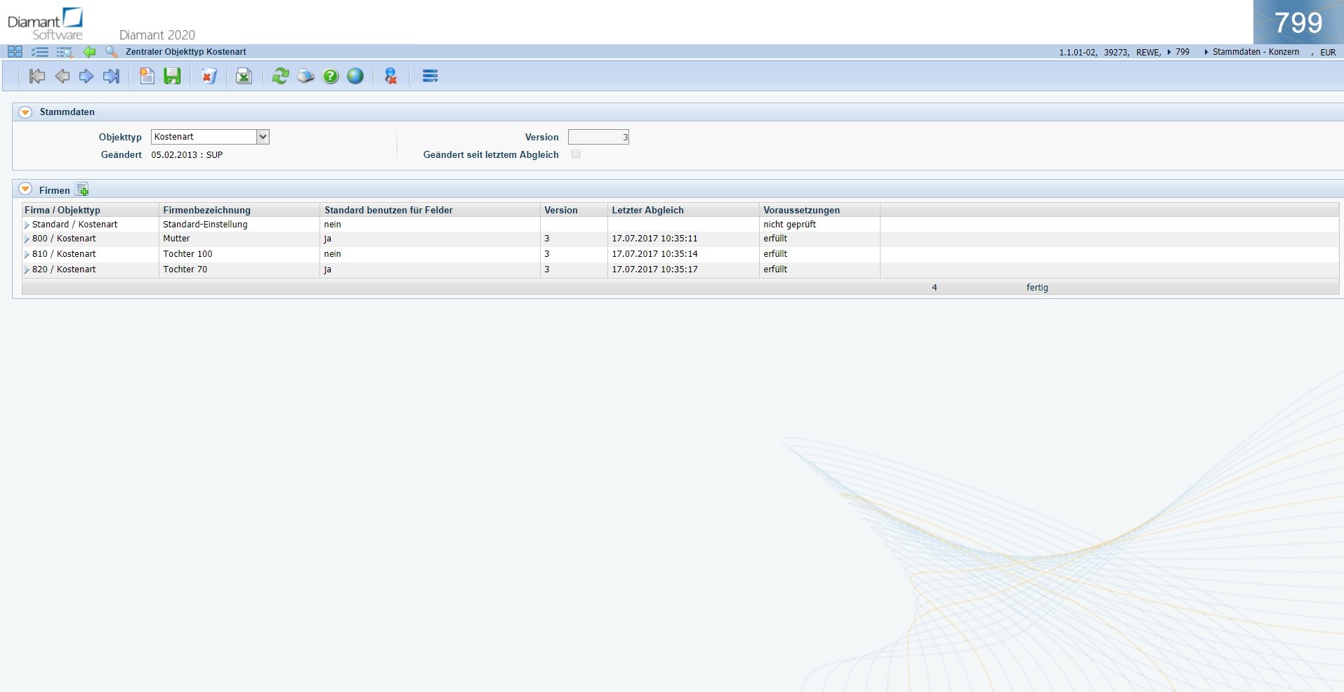
Task: Click the checklist icon in title bar
Action: point(40,52)
